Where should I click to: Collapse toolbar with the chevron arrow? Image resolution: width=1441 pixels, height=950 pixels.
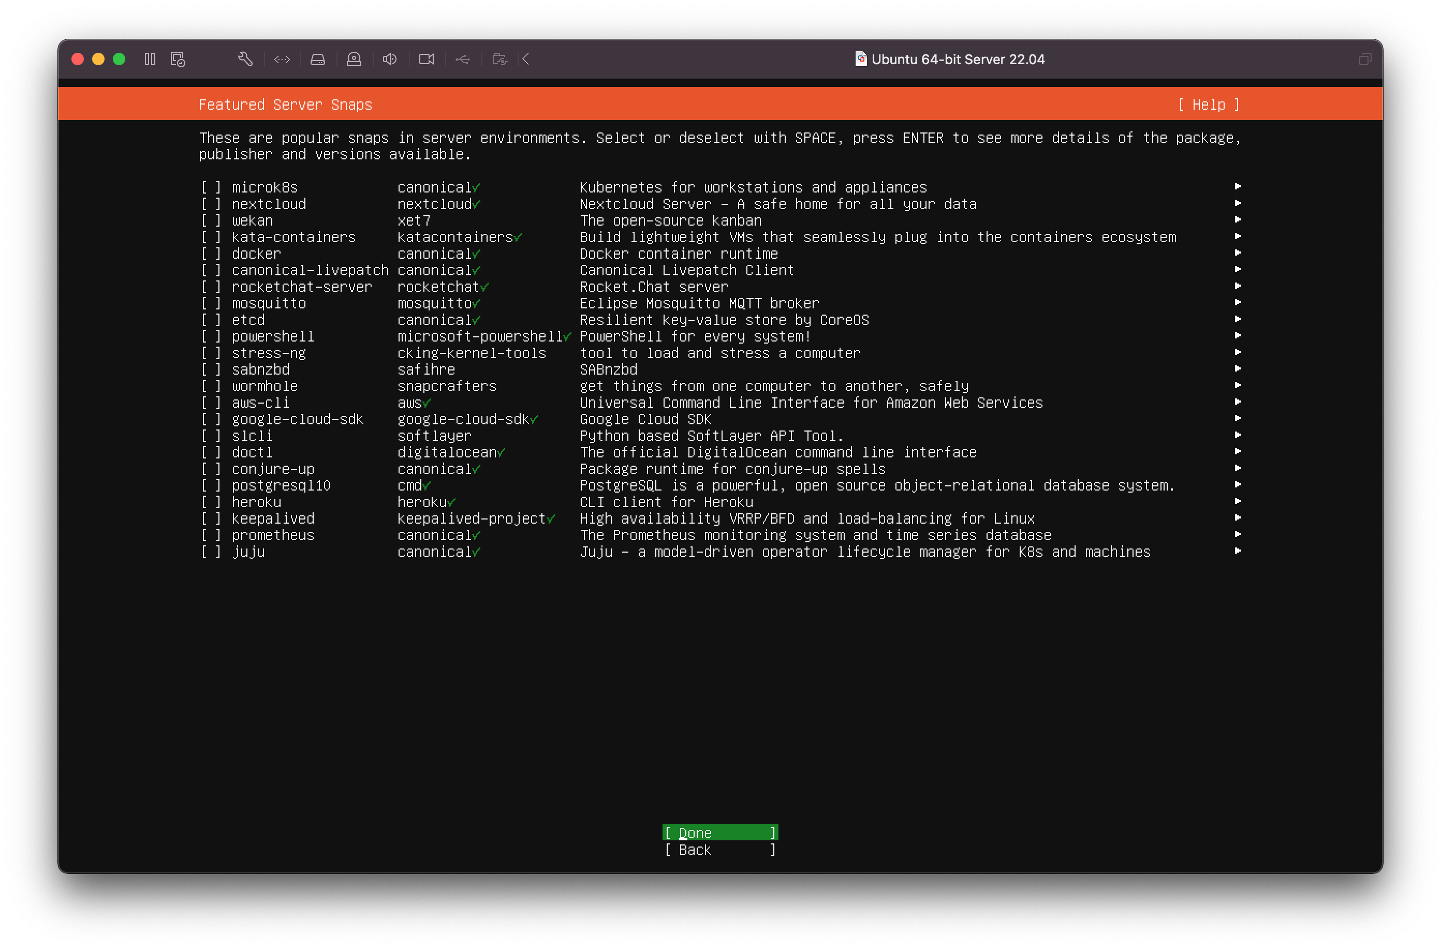pyautogui.click(x=526, y=59)
